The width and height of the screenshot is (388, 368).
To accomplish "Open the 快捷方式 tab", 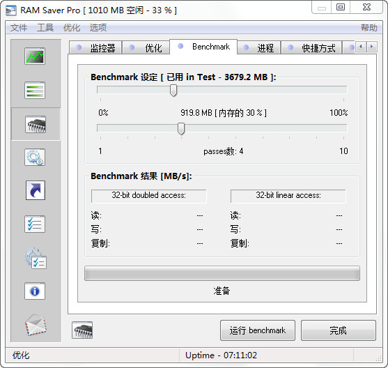I will (x=311, y=47).
